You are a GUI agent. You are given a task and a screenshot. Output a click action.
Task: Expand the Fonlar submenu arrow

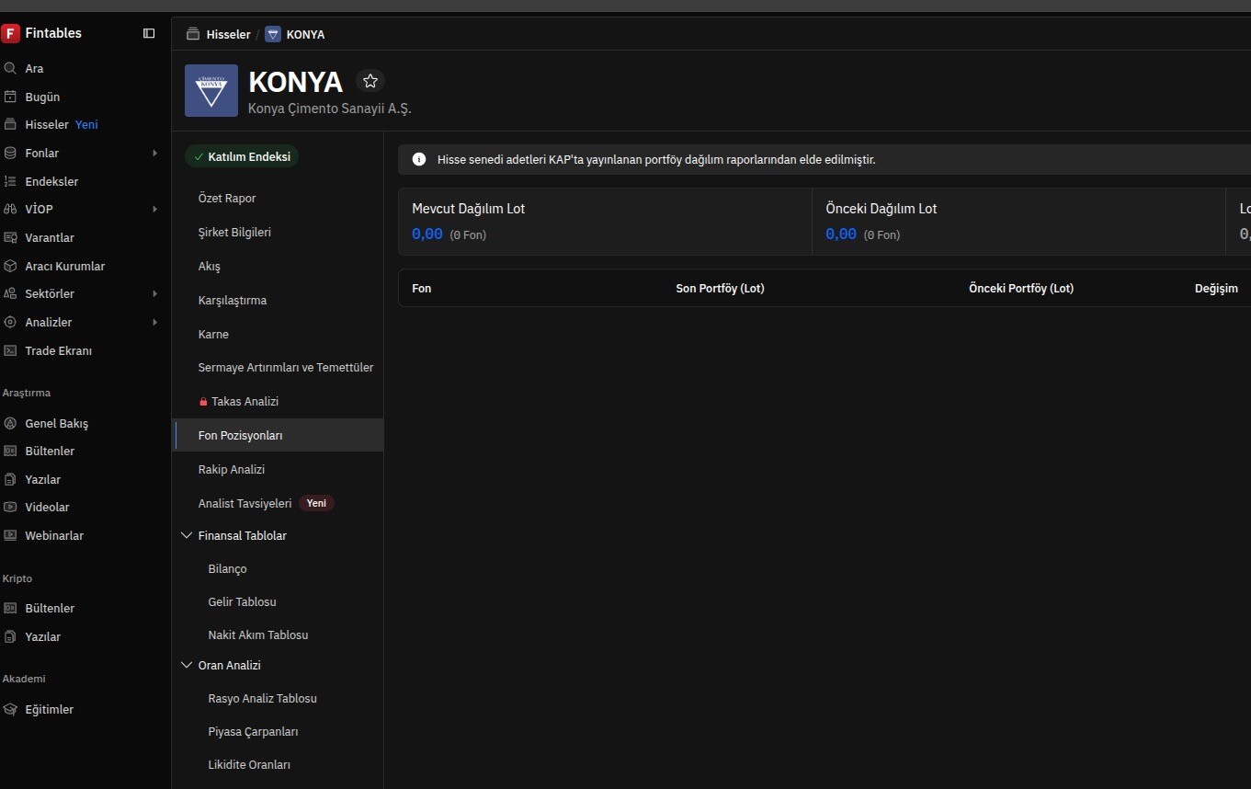(x=154, y=153)
